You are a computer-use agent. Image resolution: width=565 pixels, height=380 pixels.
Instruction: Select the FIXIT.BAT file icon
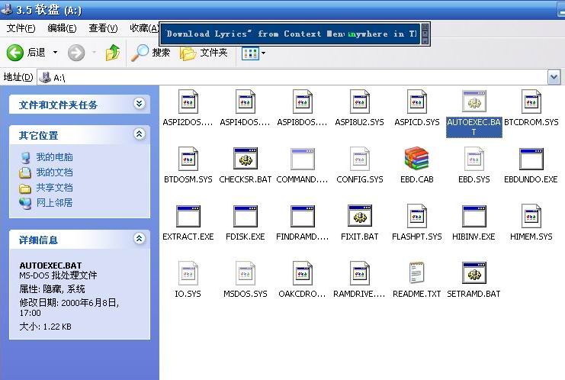point(360,216)
